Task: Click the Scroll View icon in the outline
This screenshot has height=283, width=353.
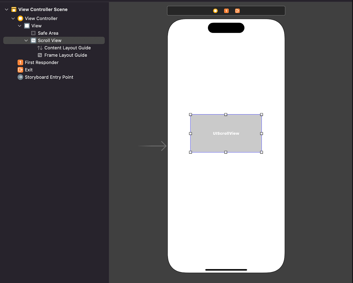Action: click(34, 40)
